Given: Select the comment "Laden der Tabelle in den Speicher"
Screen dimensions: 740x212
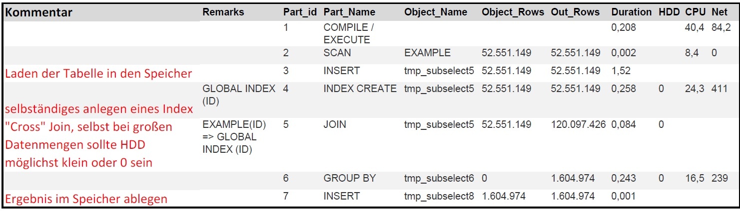Looking at the screenshot, I should [98, 74].
